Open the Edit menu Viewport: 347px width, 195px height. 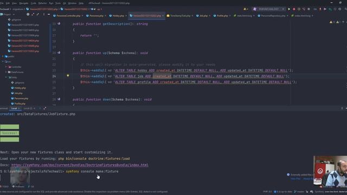(x=8, y=3)
